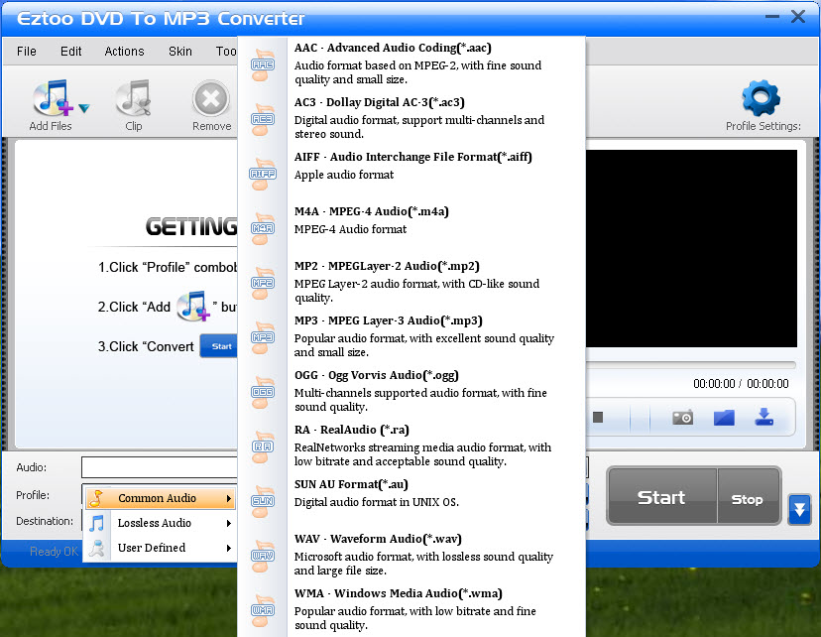Take a snapshot with the camera icon
The width and height of the screenshot is (821, 637).
tap(683, 418)
